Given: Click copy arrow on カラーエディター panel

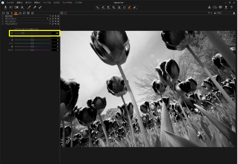Looking at the screenshot, I should pos(53,21).
